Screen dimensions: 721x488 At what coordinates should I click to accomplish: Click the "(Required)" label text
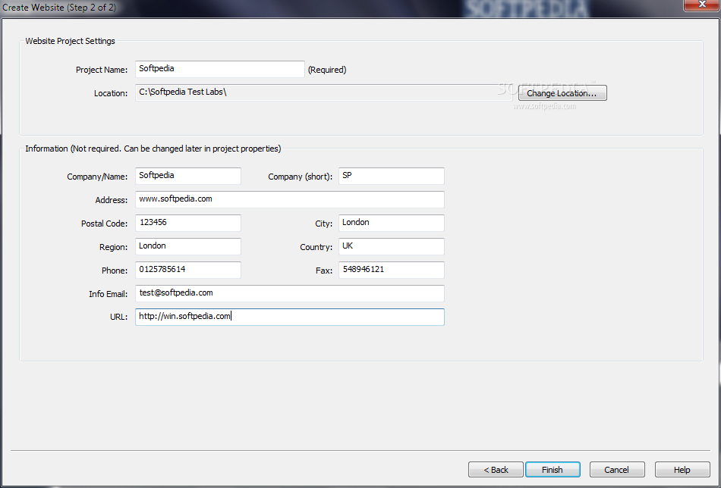(327, 70)
